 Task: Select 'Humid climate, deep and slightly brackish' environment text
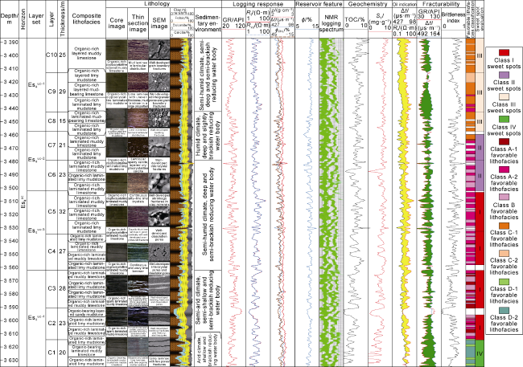click(208, 135)
